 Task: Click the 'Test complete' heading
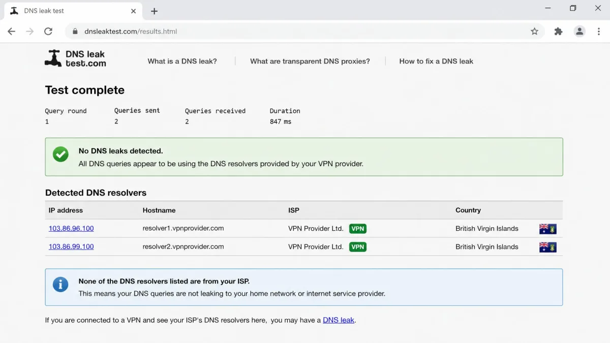pyautogui.click(x=85, y=90)
